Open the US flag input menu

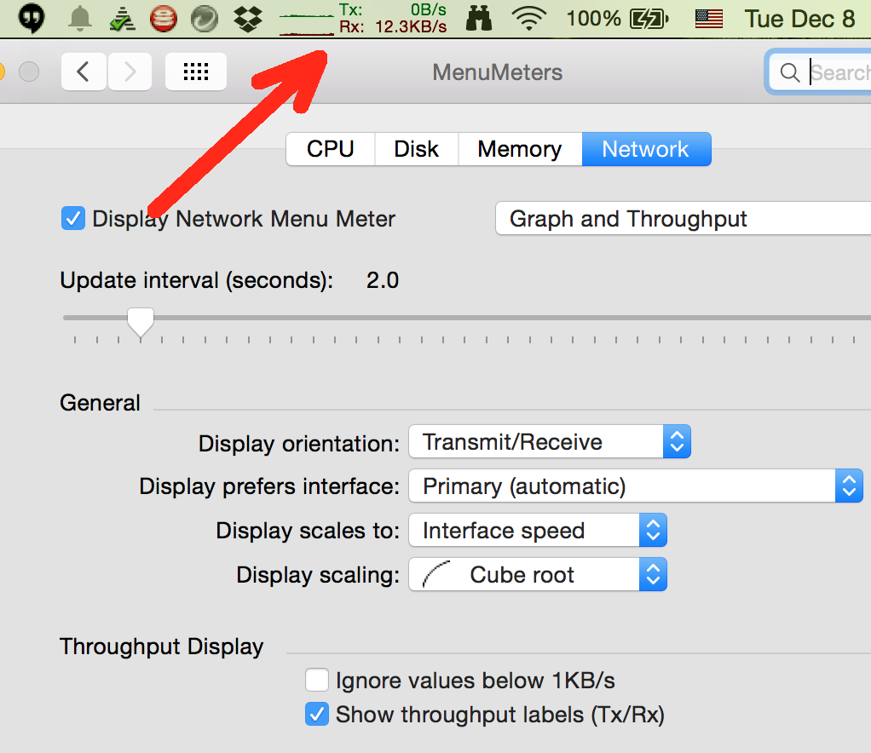[x=708, y=19]
